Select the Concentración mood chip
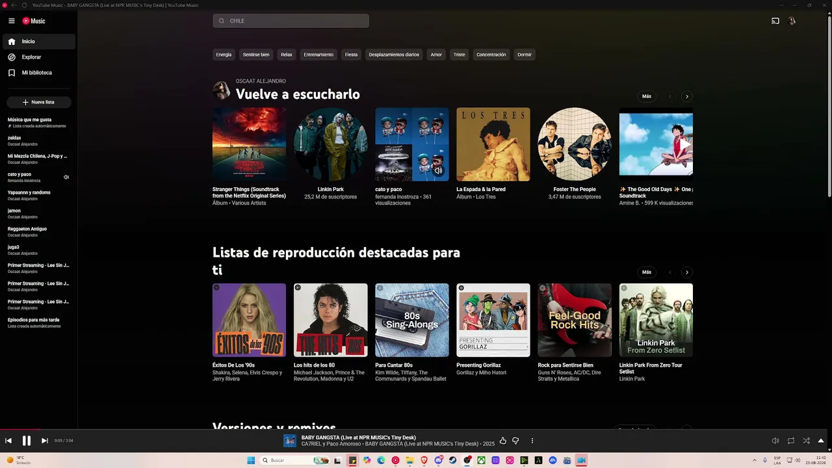The width and height of the screenshot is (832, 468). point(491,55)
